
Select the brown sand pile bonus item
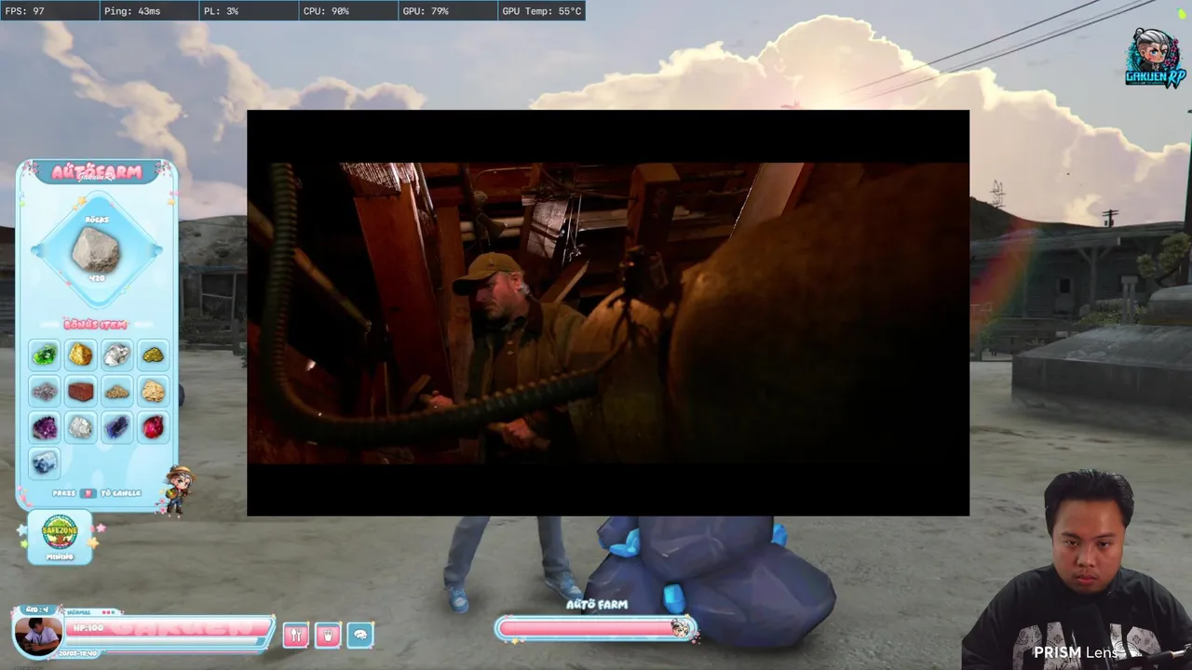pyautogui.click(x=116, y=391)
